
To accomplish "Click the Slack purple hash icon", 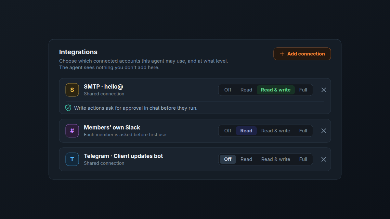I will point(72,131).
